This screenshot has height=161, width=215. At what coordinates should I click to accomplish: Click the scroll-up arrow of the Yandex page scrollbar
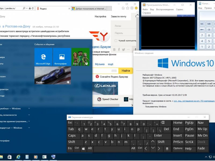click(x=138, y=15)
